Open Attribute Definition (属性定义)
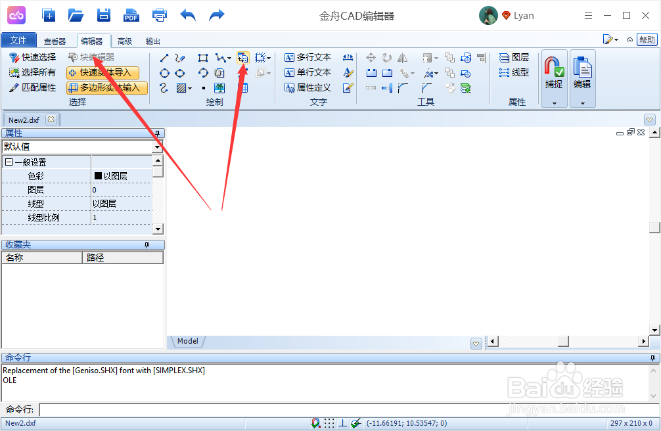 click(x=308, y=88)
